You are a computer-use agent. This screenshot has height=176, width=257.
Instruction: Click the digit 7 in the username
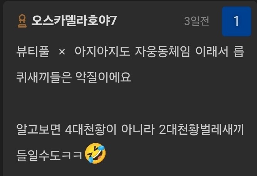click(x=113, y=21)
